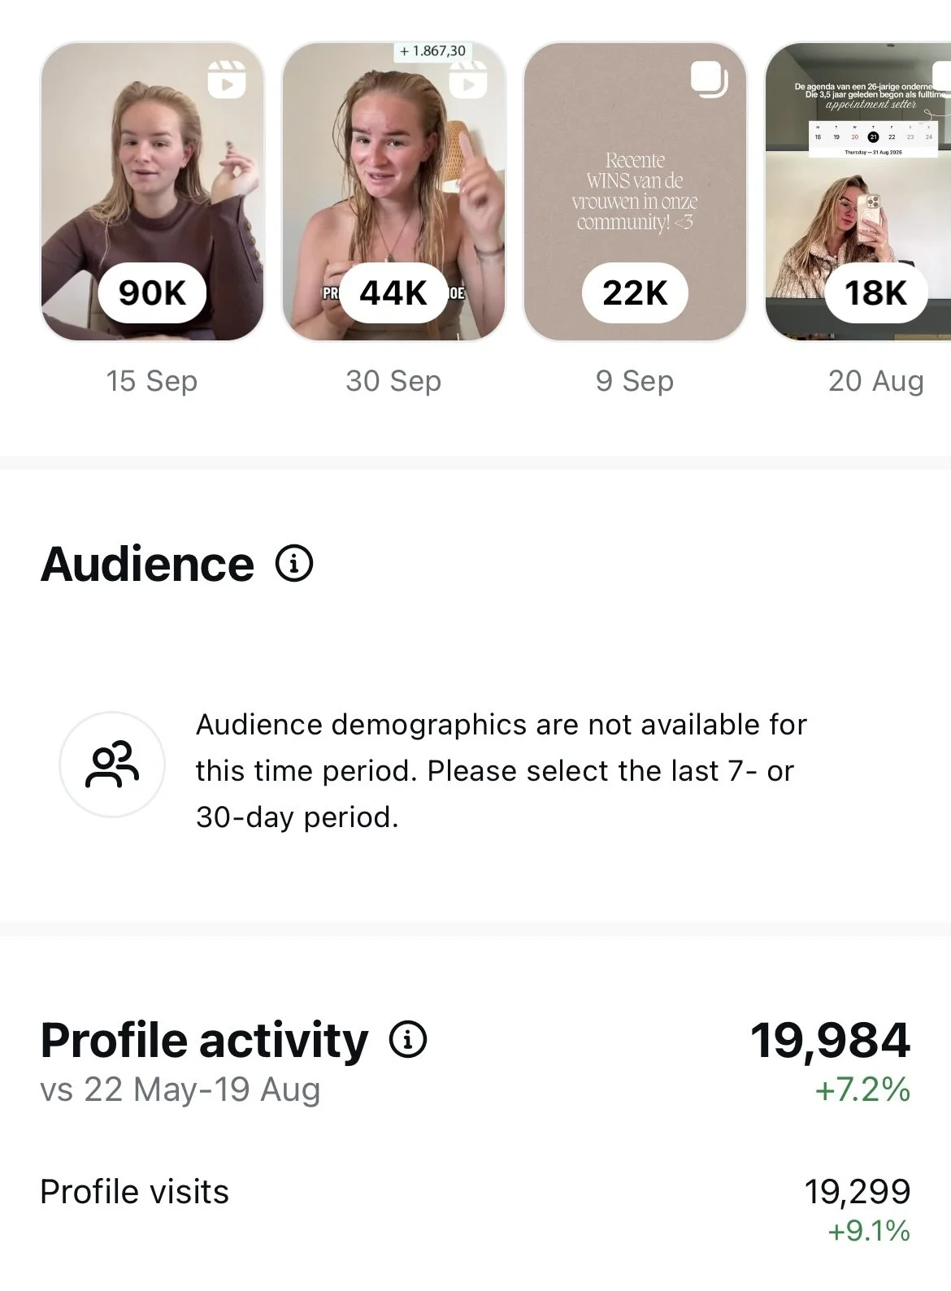Open the 30 Sep reel thumbnail
The height and width of the screenshot is (1291, 951).
tap(393, 192)
